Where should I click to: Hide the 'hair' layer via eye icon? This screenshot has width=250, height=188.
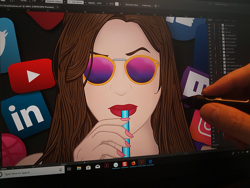click(x=209, y=28)
